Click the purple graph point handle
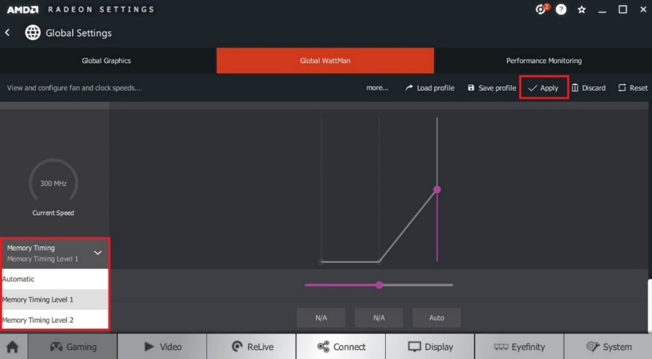This screenshot has width=652, height=359. 437,189
